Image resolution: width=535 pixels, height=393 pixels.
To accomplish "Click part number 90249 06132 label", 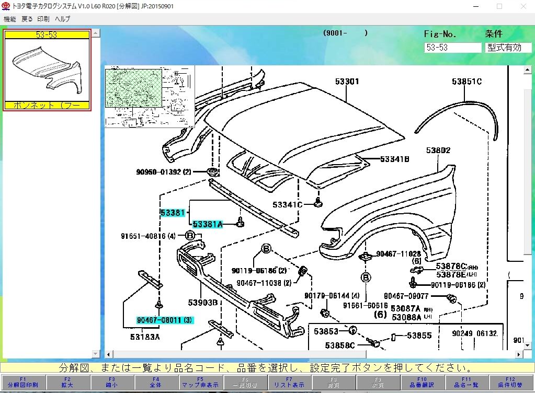I will pyautogui.click(x=475, y=333).
